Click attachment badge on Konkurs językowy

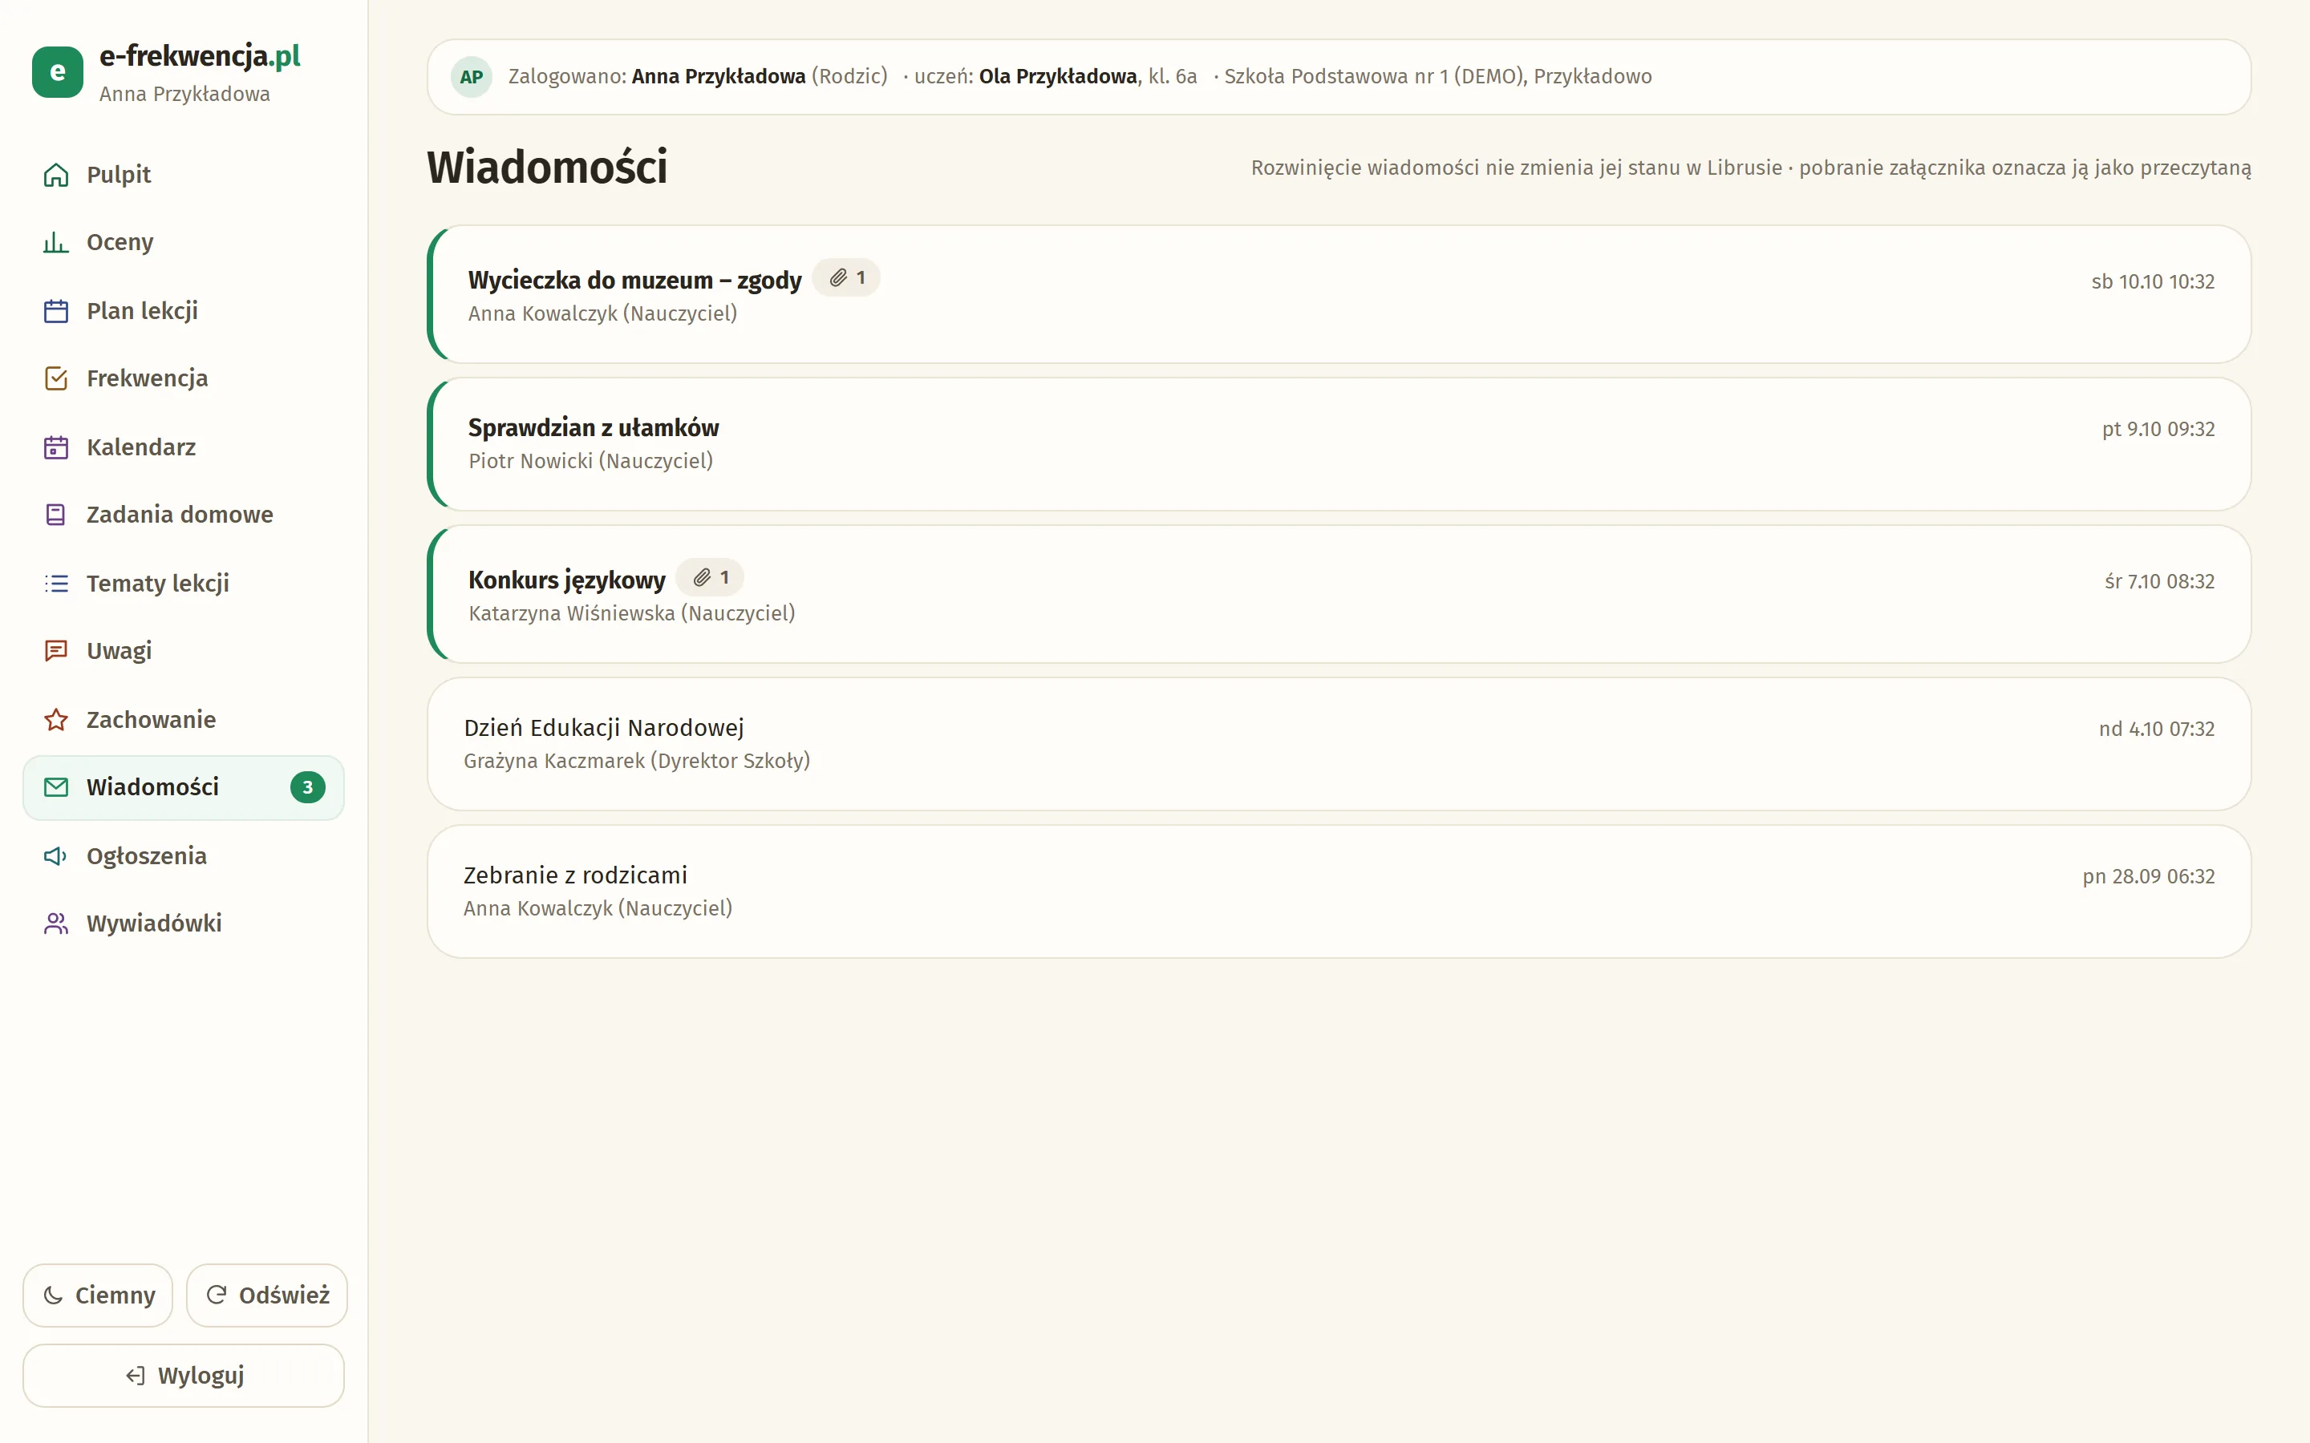click(x=710, y=577)
